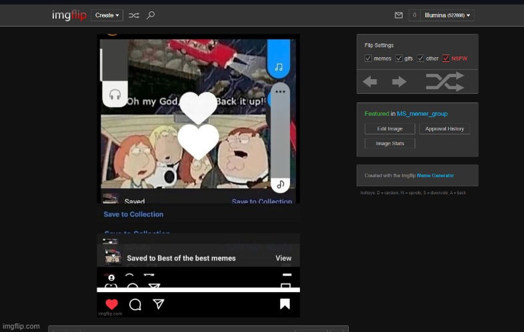The image size is (524, 332).
Task: Open search via magnifier icon
Action: coord(151,15)
